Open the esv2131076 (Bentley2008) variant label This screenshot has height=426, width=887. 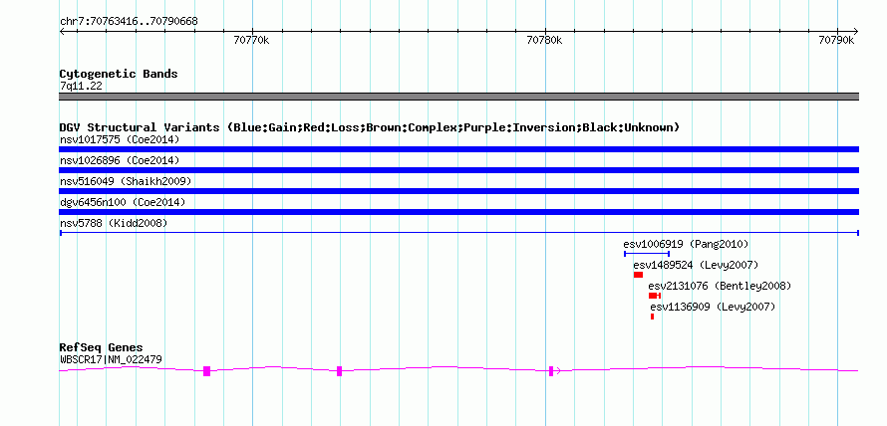[x=720, y=286]
